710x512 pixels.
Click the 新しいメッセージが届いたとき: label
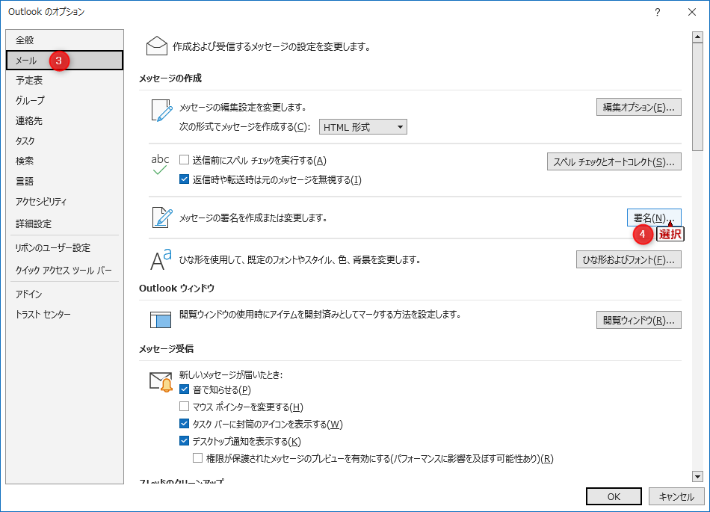(231, 374)
